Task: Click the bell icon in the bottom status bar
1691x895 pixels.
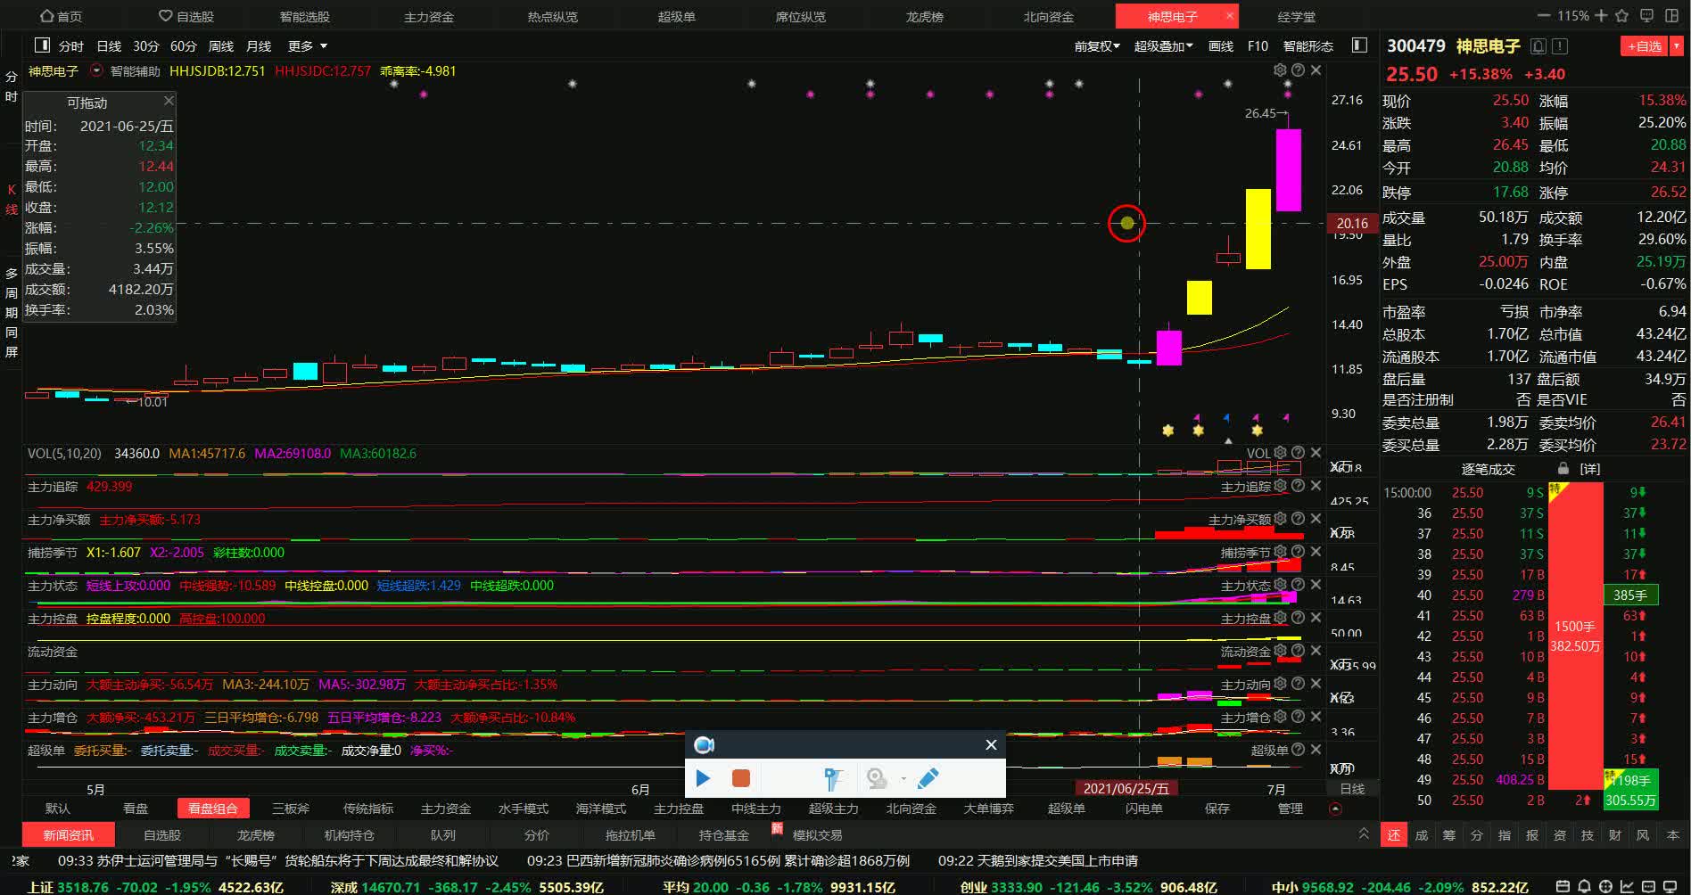Action: click(1584, 887)
